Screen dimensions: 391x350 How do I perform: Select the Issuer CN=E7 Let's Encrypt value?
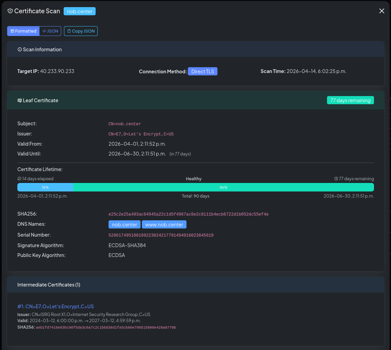[141, 134]
